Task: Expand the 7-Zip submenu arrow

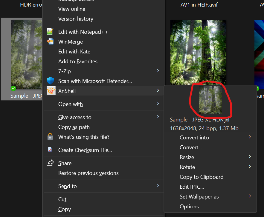Action: click(158, 71)
